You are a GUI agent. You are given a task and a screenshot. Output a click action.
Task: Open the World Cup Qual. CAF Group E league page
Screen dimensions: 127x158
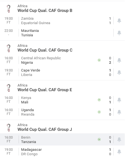coord(45,90)
